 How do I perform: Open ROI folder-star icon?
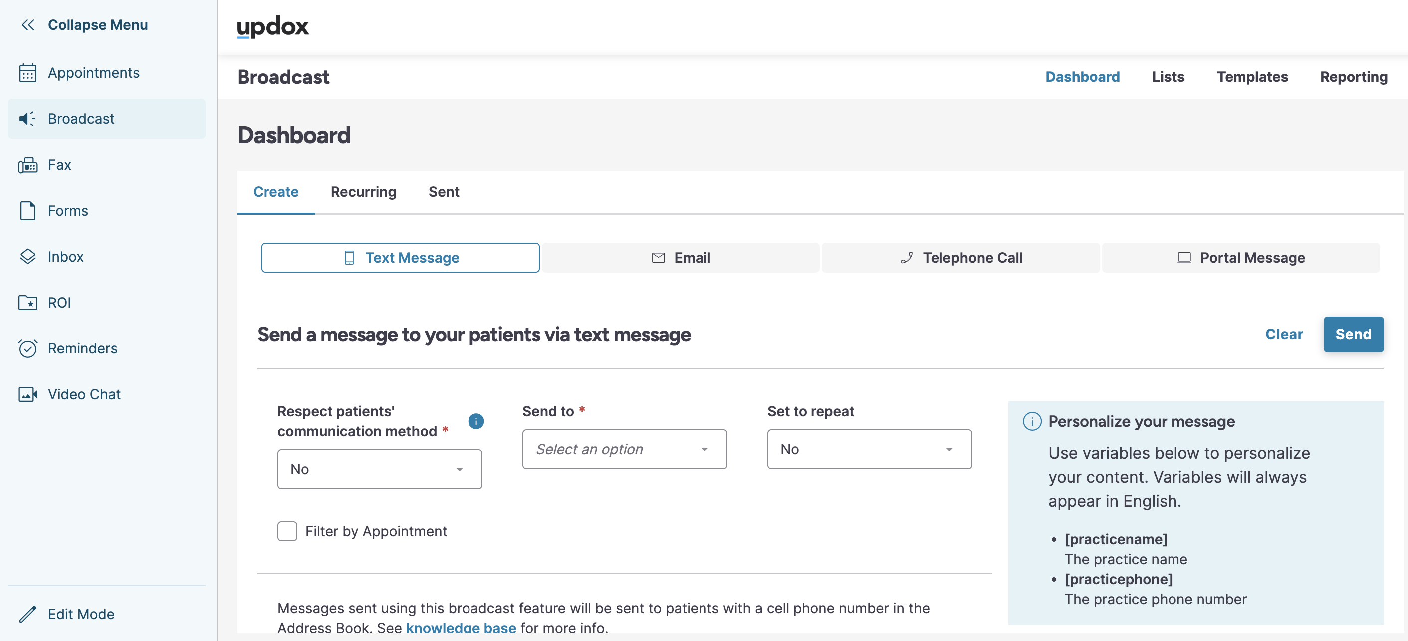pyautogui.click(x=27, y=303)
